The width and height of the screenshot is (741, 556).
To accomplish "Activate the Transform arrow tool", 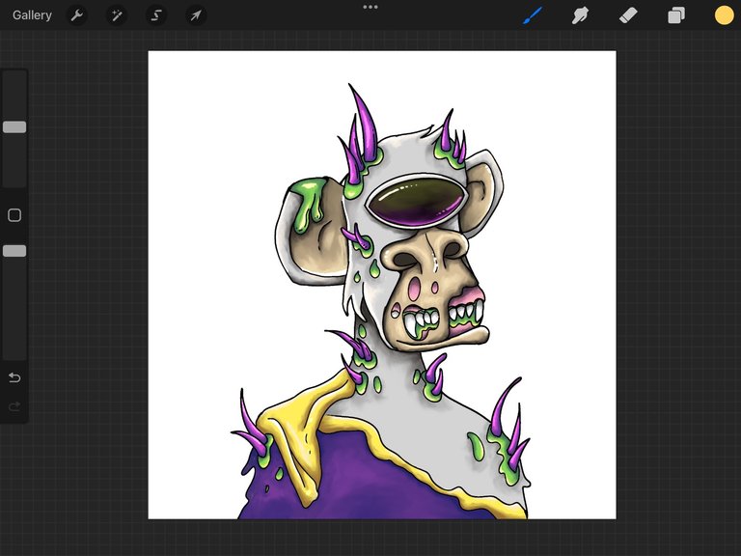I will [195, 15].
